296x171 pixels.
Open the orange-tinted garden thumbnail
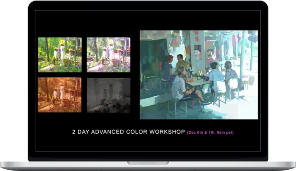pyautogui.click(x=60, y=95)
